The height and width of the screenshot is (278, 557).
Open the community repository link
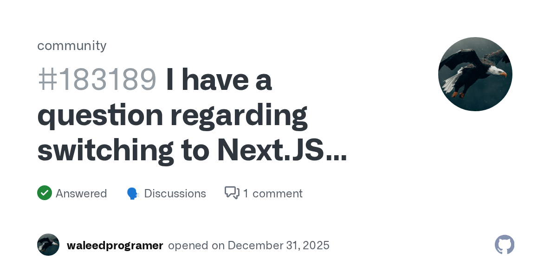click(72, 45)
